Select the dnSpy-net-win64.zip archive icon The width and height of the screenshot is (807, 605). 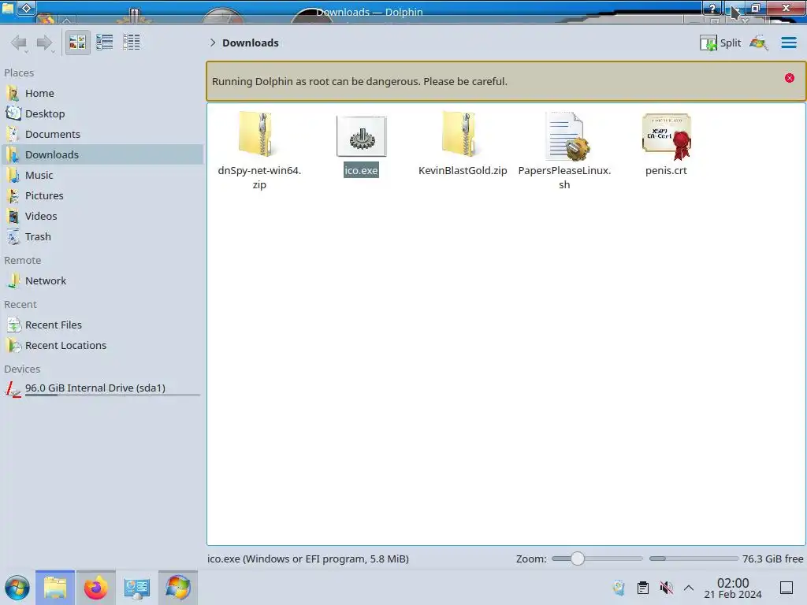[258, 135]
